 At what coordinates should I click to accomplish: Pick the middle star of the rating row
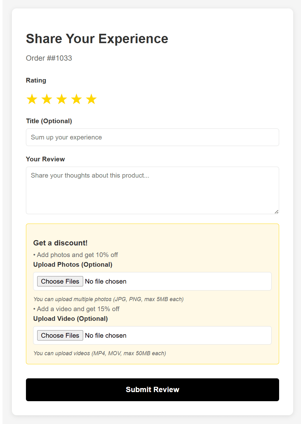click(62, 99)
